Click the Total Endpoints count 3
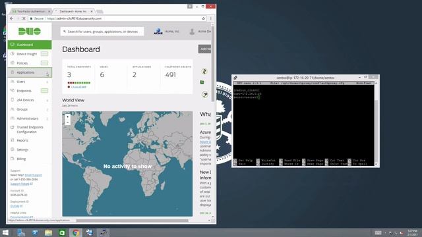Viewport: 422px width, 237px height. [x=69, y=74]
